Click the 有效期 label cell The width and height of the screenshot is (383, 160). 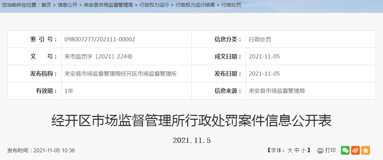point(34,91)
